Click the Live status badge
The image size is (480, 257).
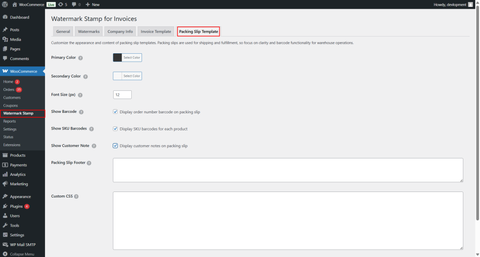pyautogui.click(x=51, y=4)
